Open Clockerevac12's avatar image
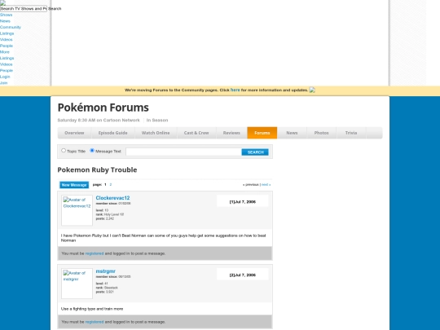The height and width of the screenshot is (330, 440). [77, 210]
